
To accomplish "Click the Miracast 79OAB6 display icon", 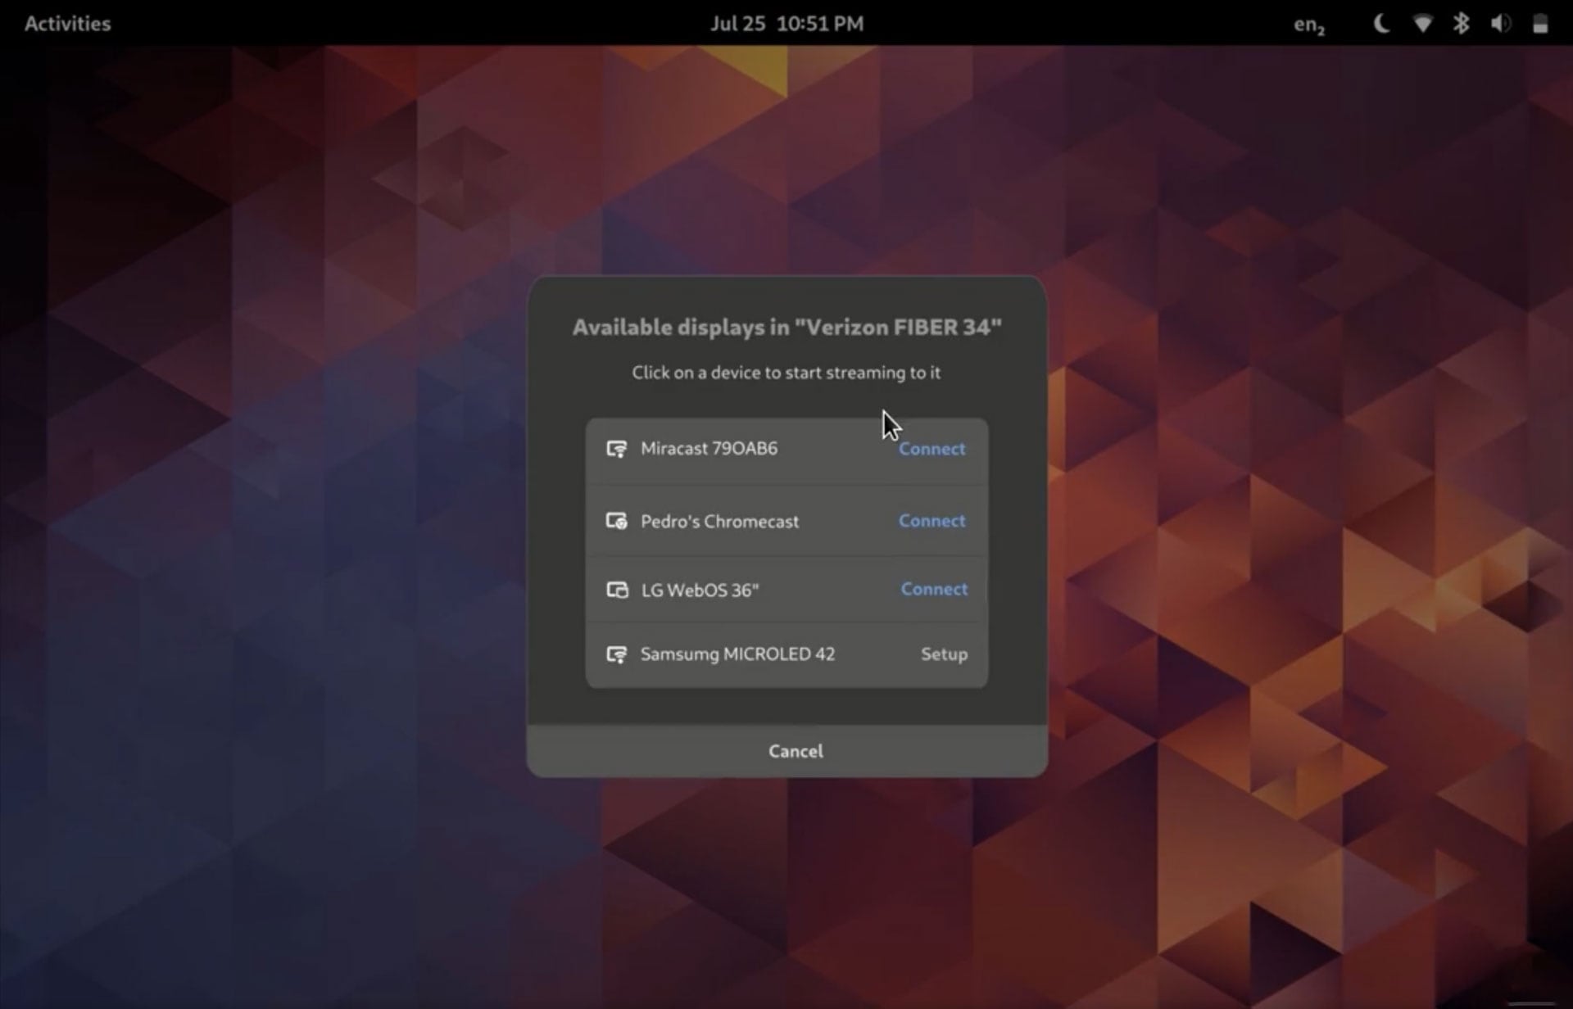I will pos(616,449).
